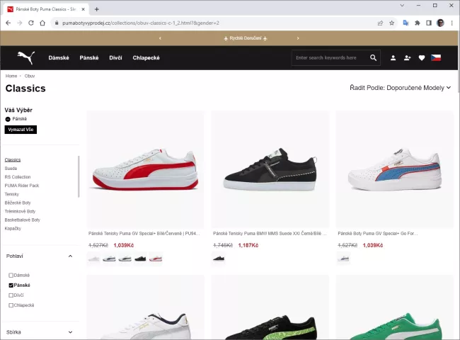Open the Dámské menu
This screenshot has height=340, width=460.
click(x=59, y=58)
